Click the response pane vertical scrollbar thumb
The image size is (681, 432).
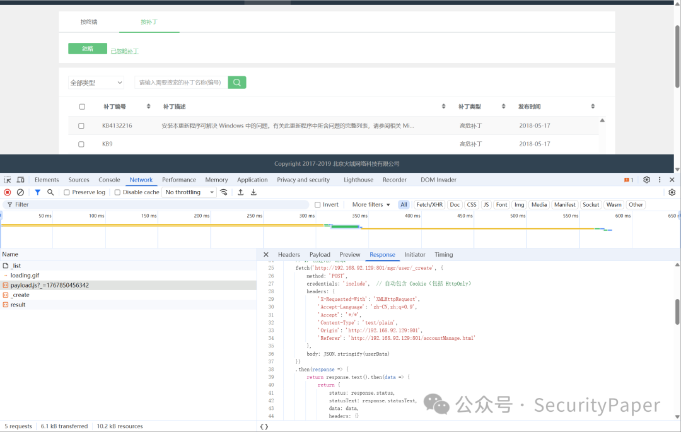tap(677, 312)
